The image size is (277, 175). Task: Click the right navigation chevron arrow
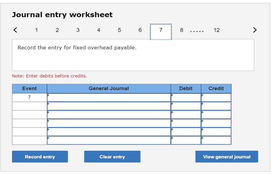(x=255, y=30)
